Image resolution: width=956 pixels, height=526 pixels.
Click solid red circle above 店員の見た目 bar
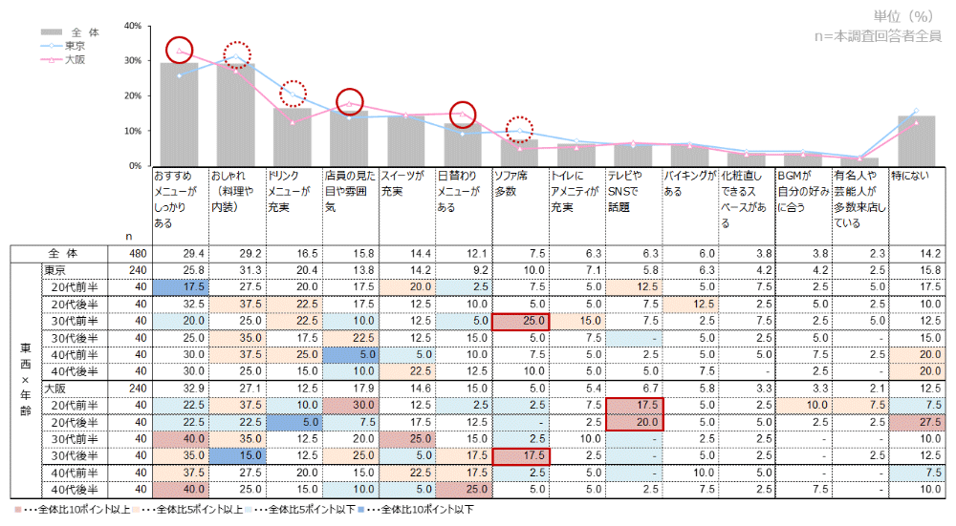[x=351, y=102]
